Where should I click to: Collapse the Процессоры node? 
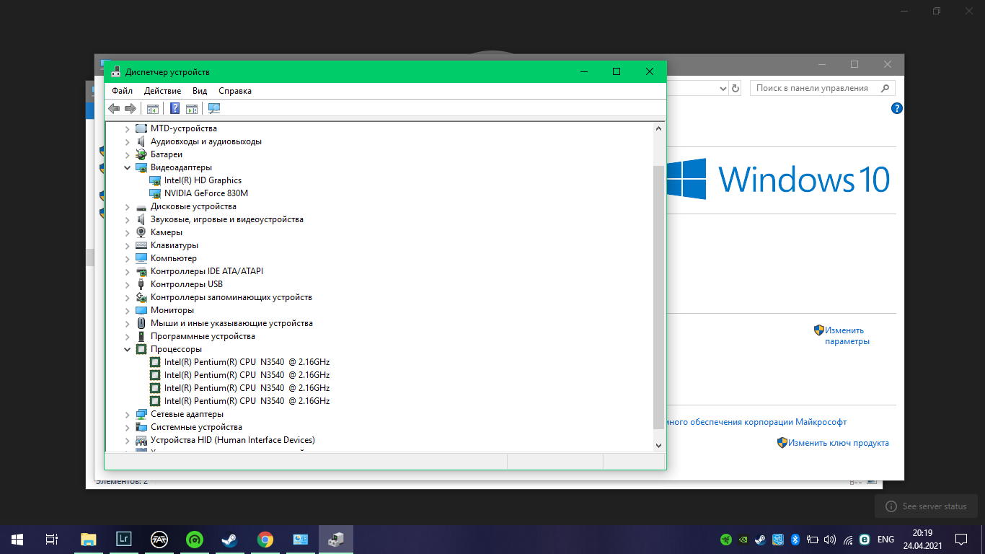click(x=128, y=349)
